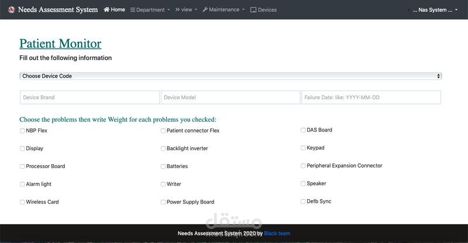Open the Nas System user menu
The height and width of the screenshot is (243, 468).
[x=433, y=10]
